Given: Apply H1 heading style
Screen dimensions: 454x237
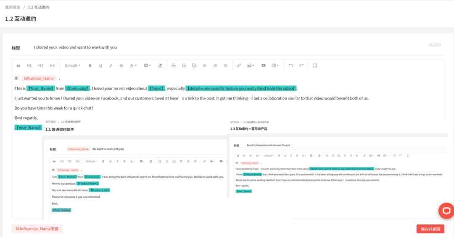Looking at the screenshot, I should [29, 66].
